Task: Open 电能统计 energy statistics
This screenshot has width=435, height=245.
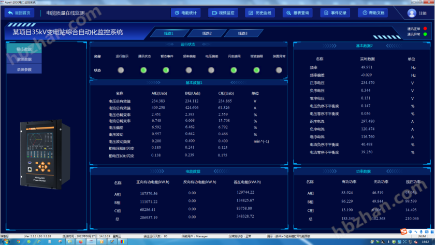Action: pyautogui.click(x=186, y=13)
